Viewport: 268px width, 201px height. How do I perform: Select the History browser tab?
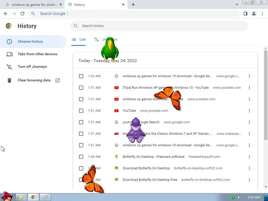[96, 5]
